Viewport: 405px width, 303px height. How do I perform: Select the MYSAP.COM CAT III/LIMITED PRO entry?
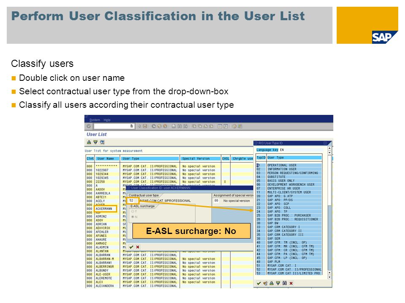294,274
